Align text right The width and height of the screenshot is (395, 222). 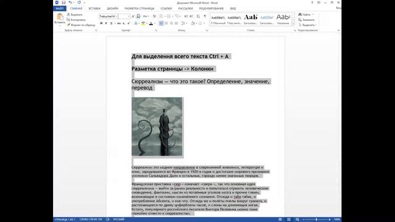pos(172,23)
